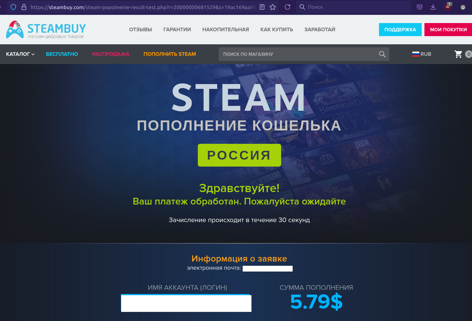Image resolution: width=472 pixels, height=321 pixels.
Task: Click the SteamBuy gamepad logo
Action: coord(15,29)
